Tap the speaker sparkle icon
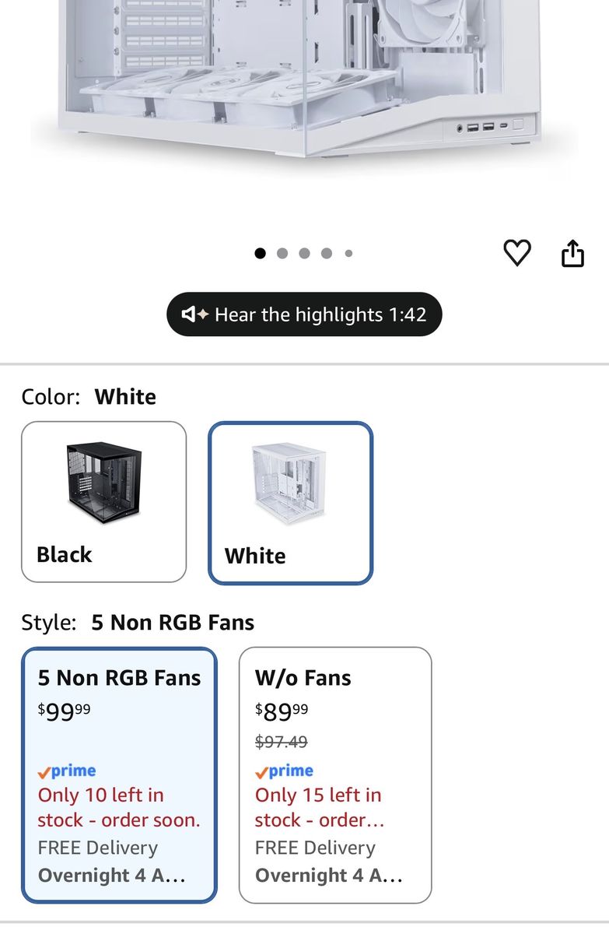This screenshot has width=609, height=934. [195, 314]
